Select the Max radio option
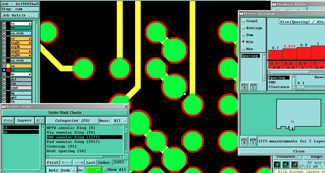The height and width of the screenshot is (173, 325). pos(243,49)
